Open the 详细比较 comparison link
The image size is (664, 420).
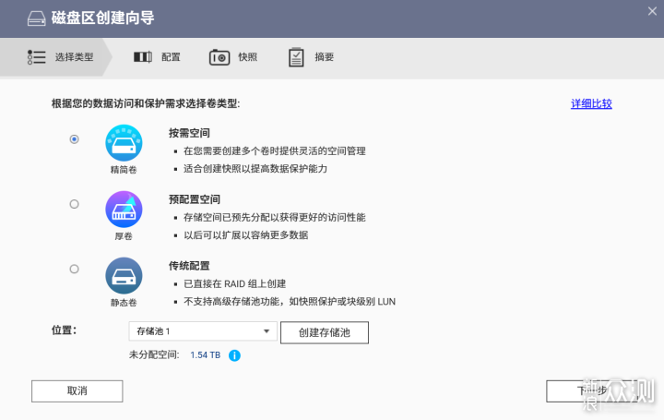click(x=591, y=103)
